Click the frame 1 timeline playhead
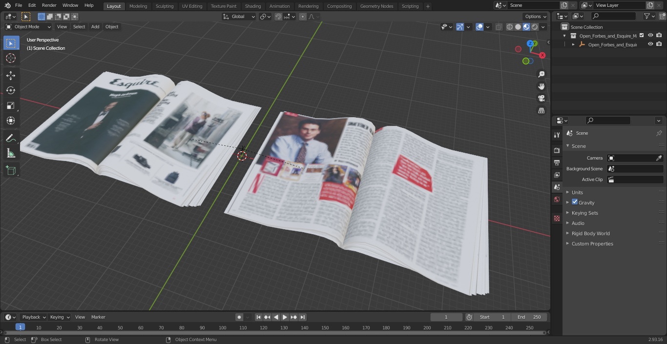Viewport: 667px width, 344px height. pyautogui.click(x=20, y=327)
